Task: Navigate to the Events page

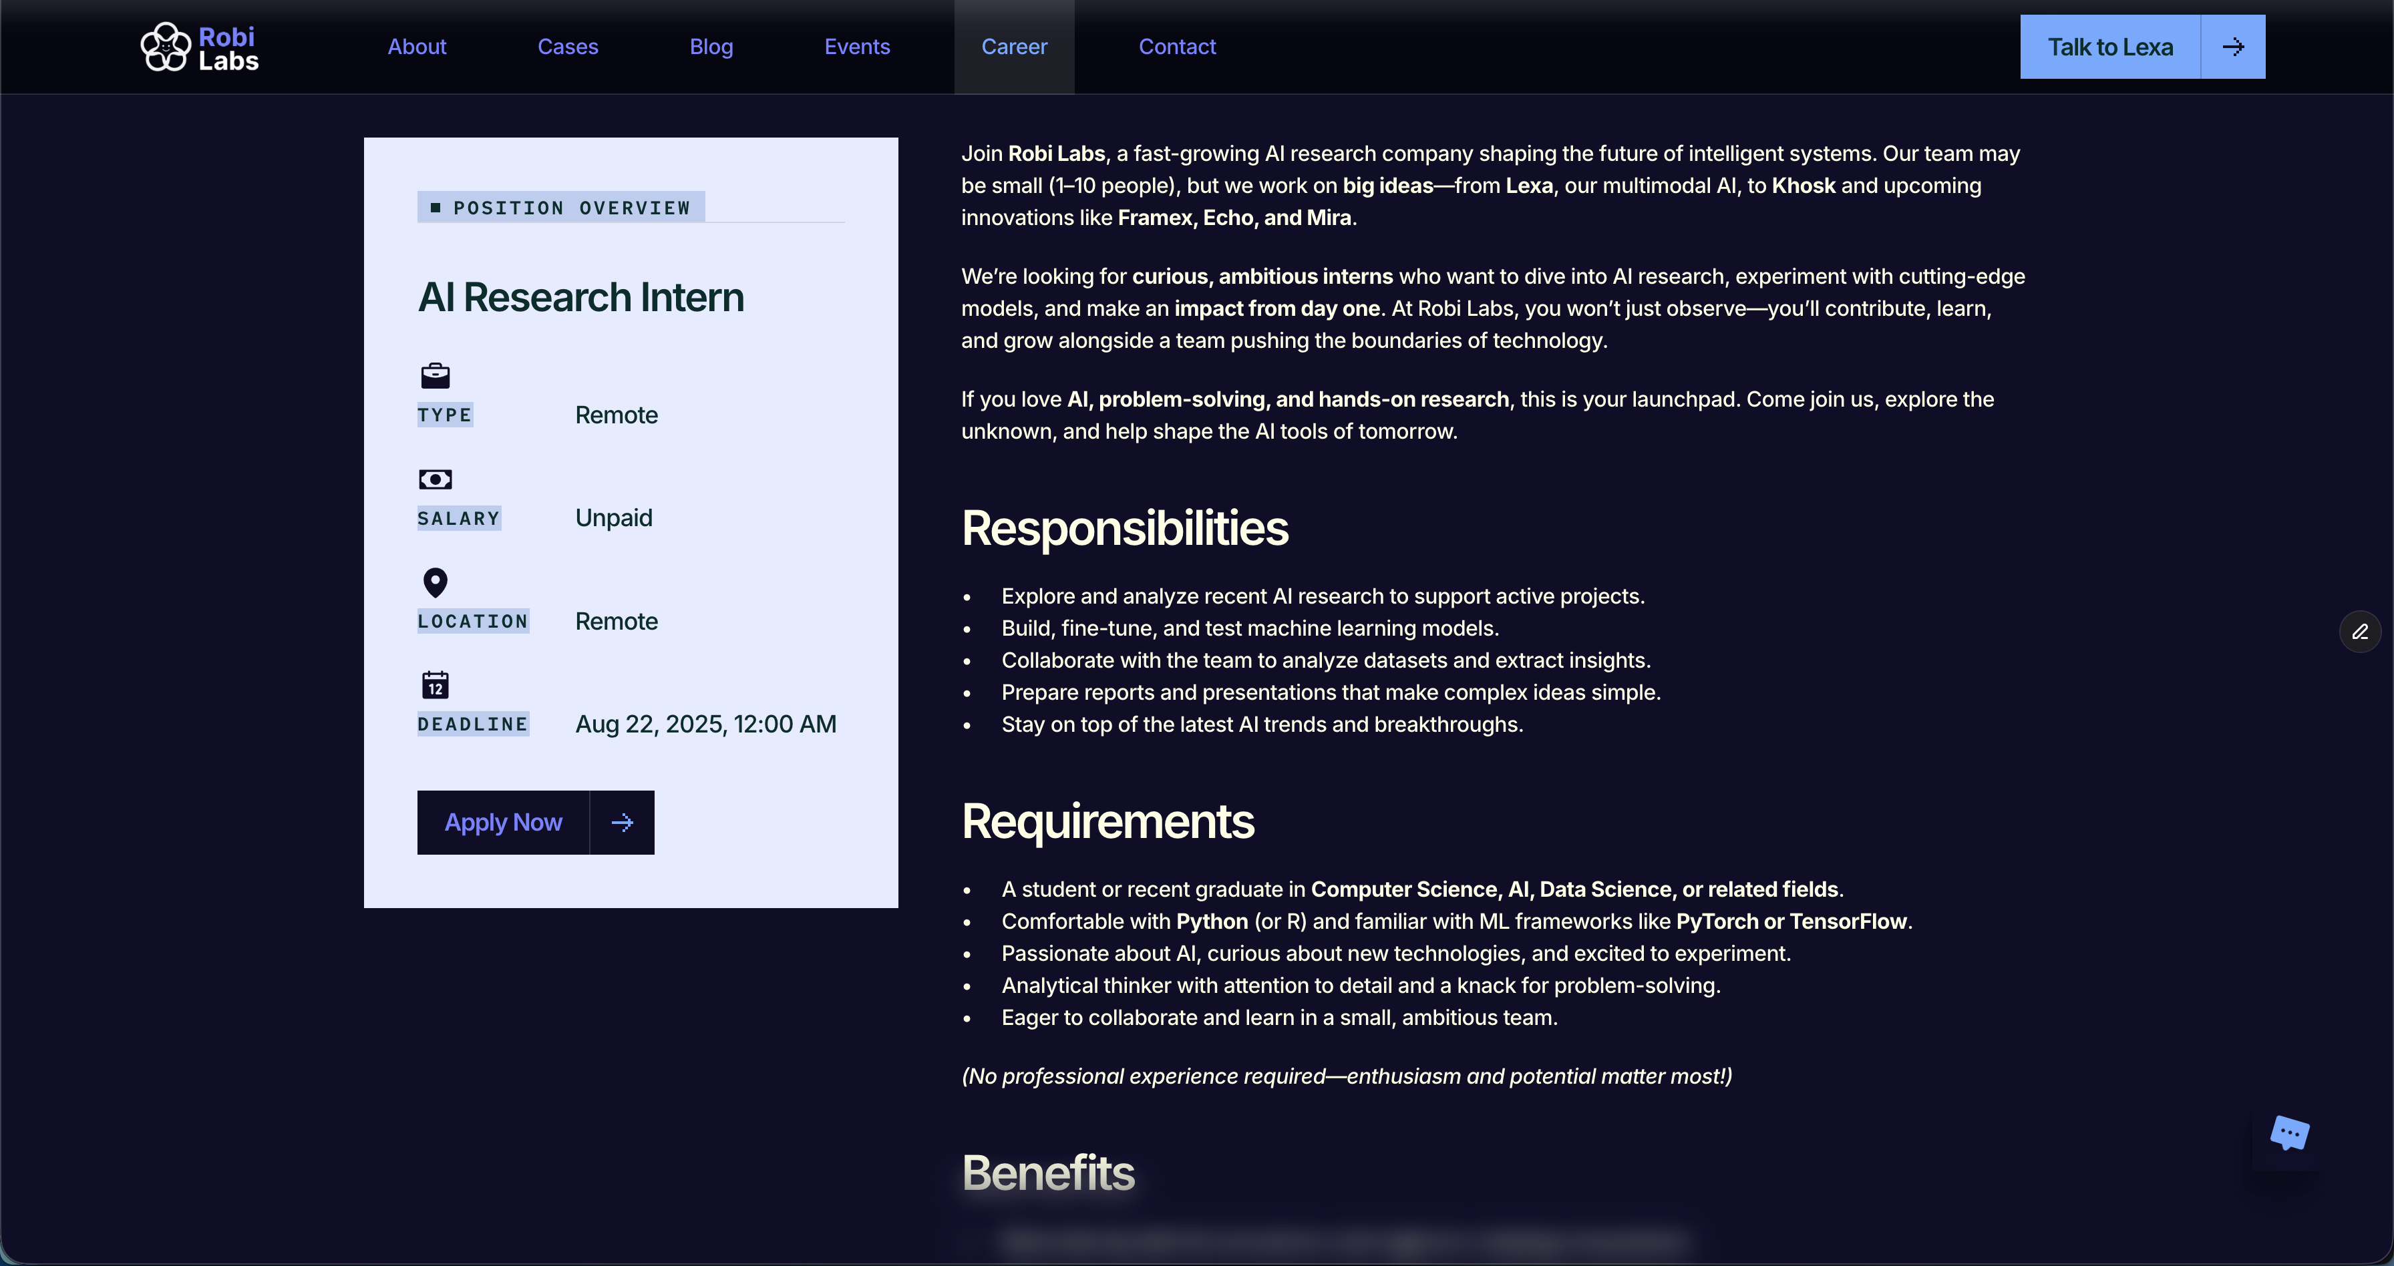Action: [857, 47]
